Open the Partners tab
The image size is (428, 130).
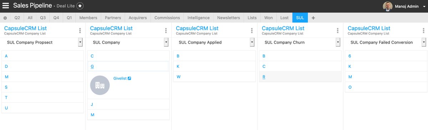pyautogui.click(x=113, y=18)
